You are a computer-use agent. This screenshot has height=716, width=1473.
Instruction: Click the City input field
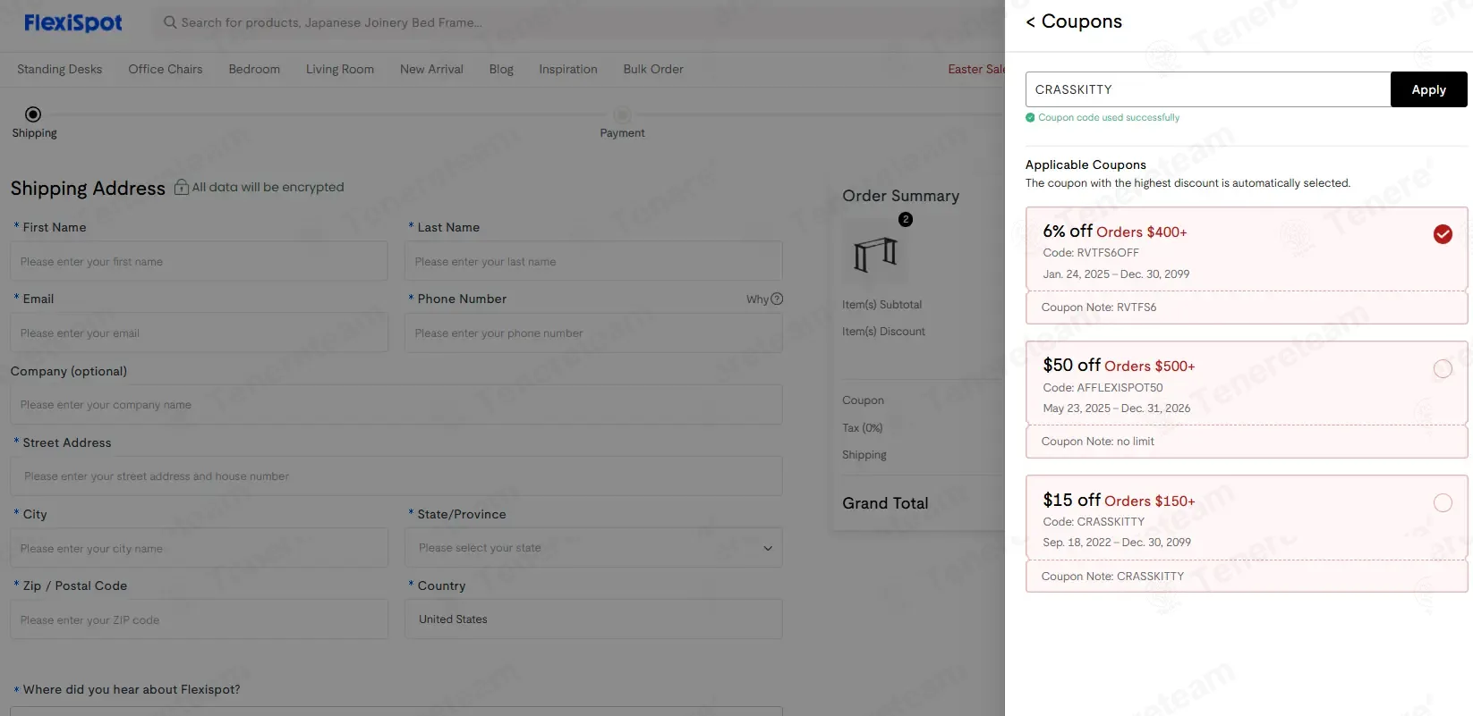coord(199,548)
